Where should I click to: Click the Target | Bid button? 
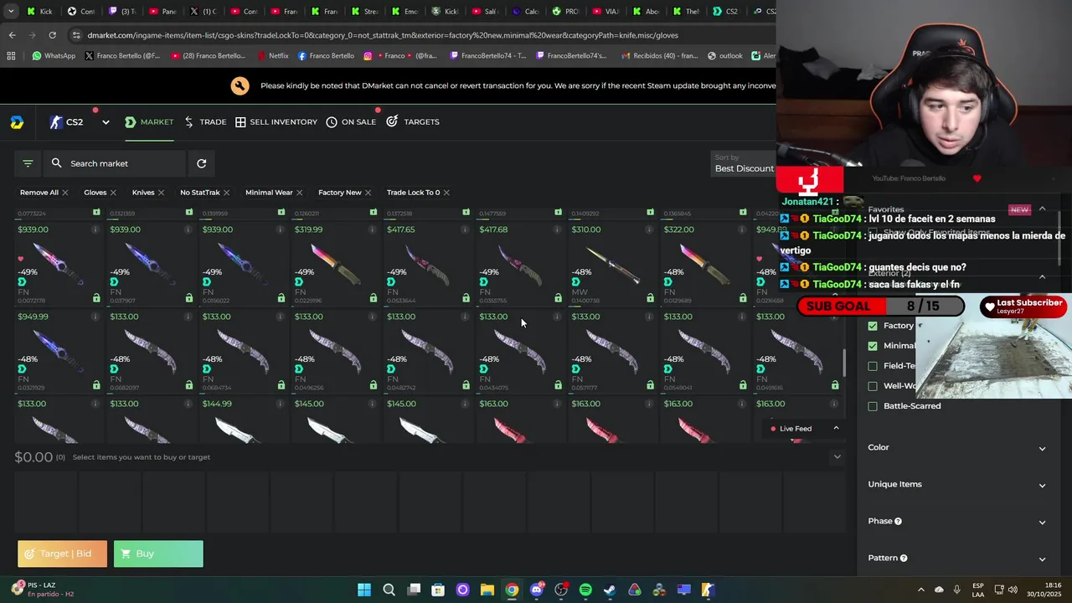pos(63,554)
